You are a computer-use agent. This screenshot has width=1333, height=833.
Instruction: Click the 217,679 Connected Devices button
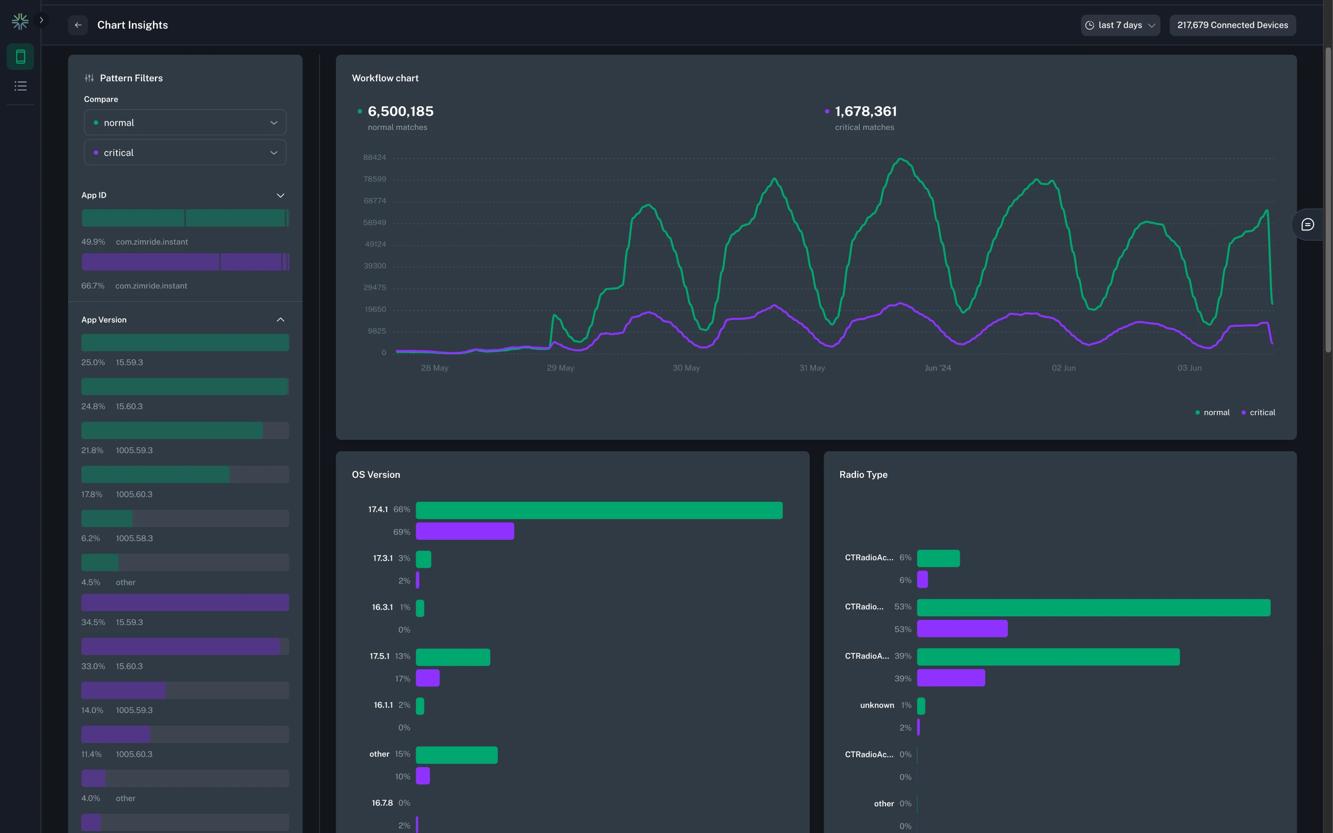pyautogui.click(x=1232, y=25)
